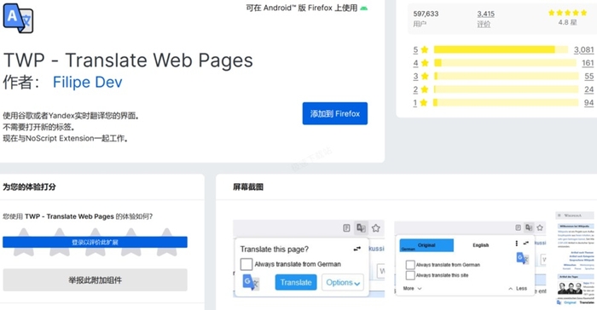Open first screenshot Translate this page popup

[x=309, y=259]
